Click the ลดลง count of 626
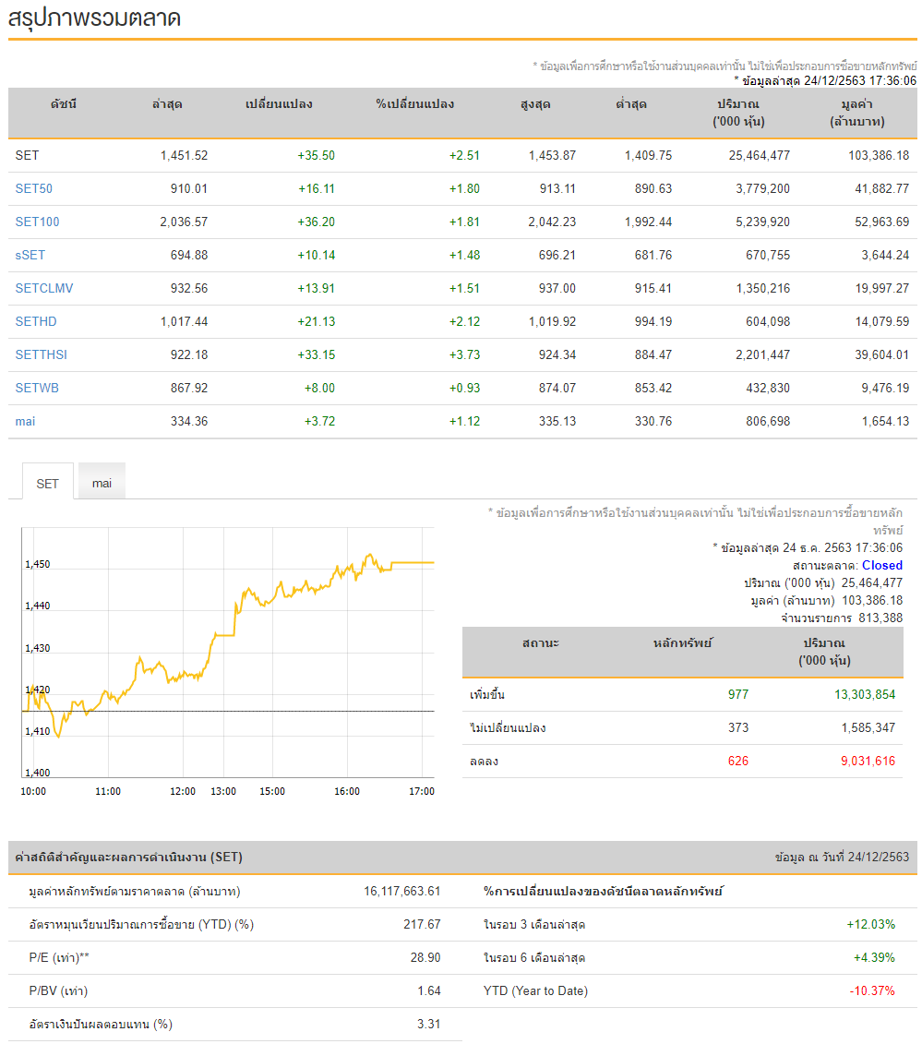The image size is (922, 1044). 738,762
